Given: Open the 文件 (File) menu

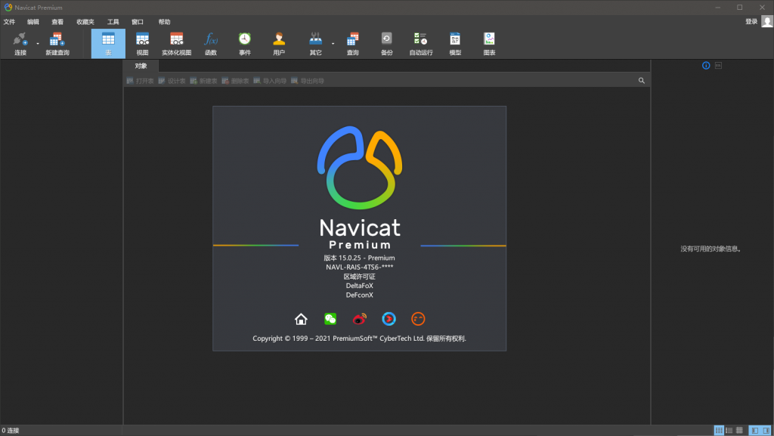Looking at the screenshot, I should click(x=9, y=22).
